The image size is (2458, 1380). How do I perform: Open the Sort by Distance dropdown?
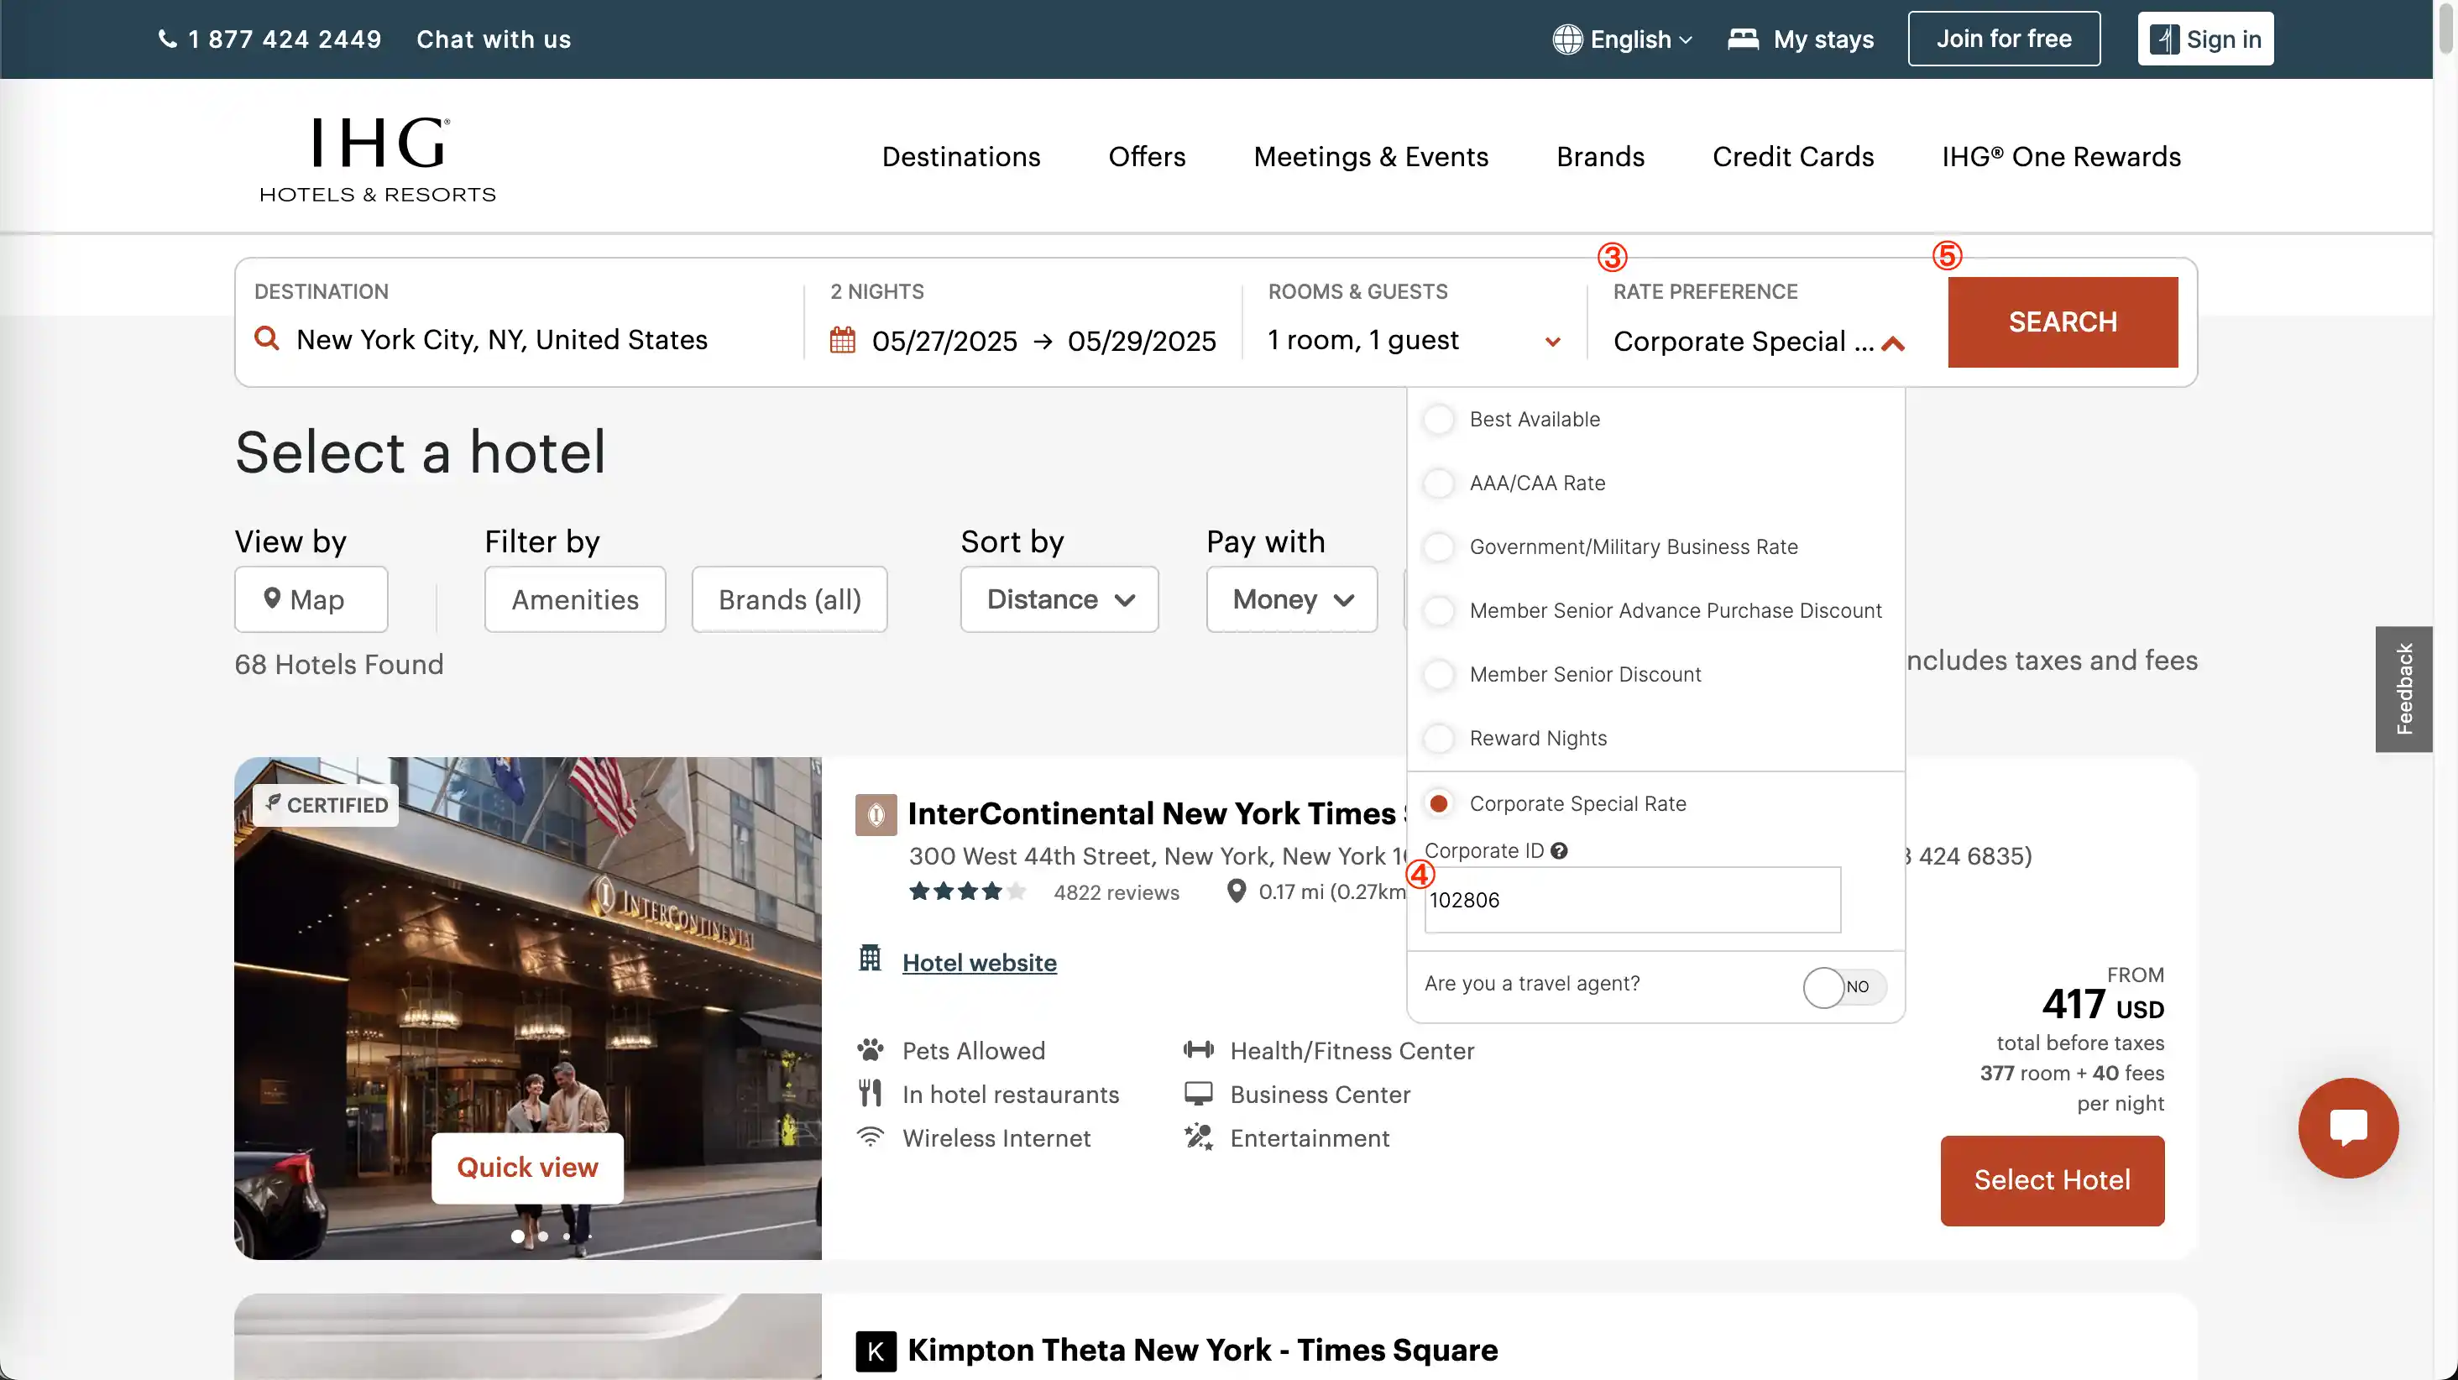[x=1059, y=599]
